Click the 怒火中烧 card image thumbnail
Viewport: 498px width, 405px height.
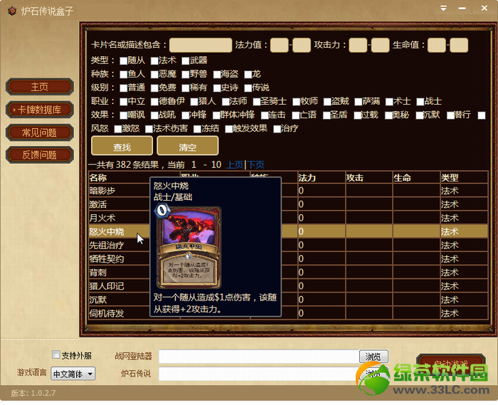point(189,247)
